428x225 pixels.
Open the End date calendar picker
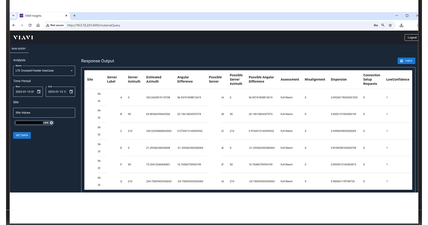pos(71,91)
